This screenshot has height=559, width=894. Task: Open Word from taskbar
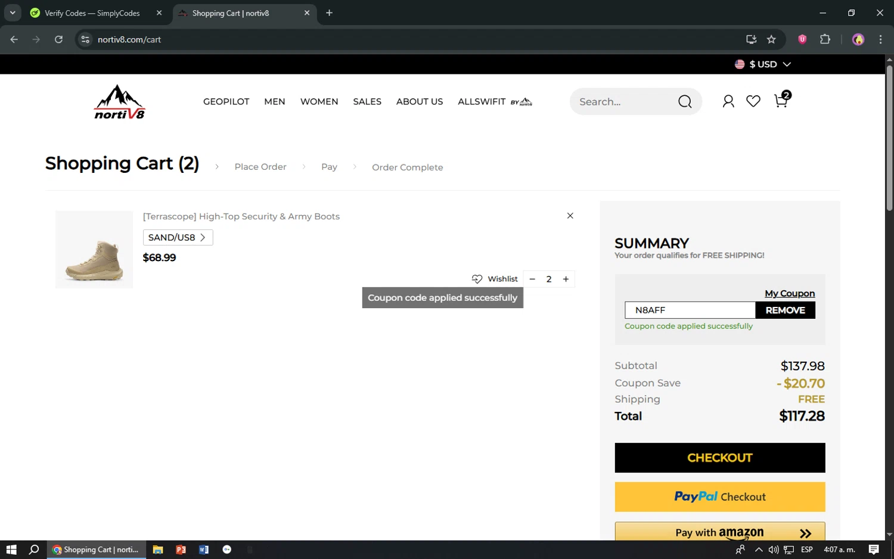204,549
